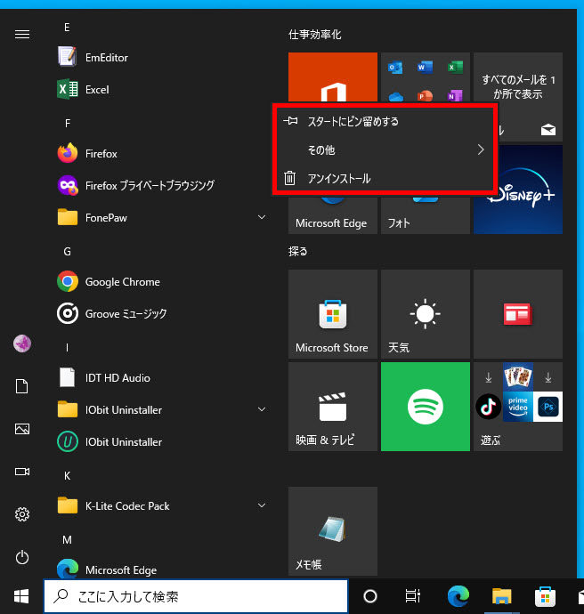Image resolution: width=584 pixels, height=614 pixels.
Task: Click the hamburger menu at top left
Action: pos(22,35)
